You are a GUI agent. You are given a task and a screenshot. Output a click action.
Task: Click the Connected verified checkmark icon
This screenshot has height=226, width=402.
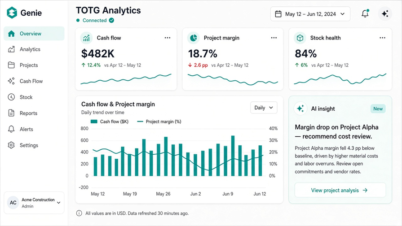point(111,20)
